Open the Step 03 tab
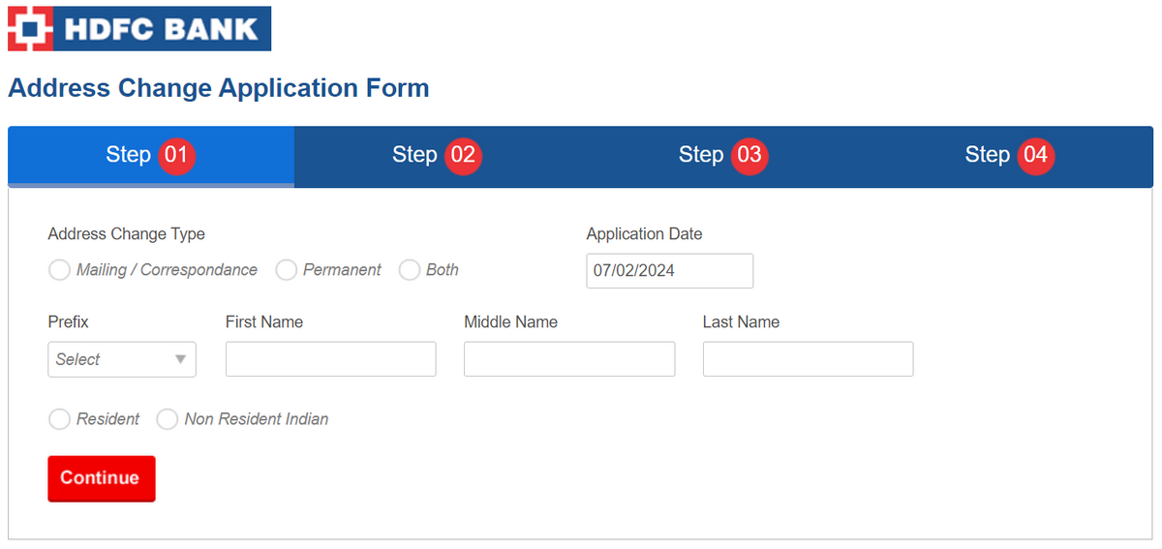The height and width of the screenshot is (549, 1162). pyautogui.click(x=701, y=155)
